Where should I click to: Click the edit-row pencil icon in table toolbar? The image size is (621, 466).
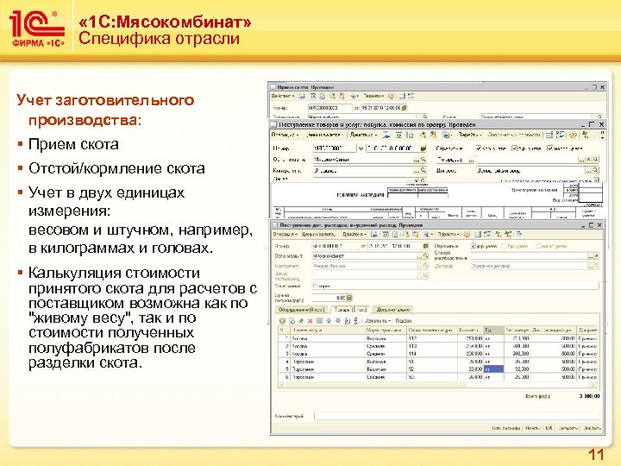[x=301, y=321]
